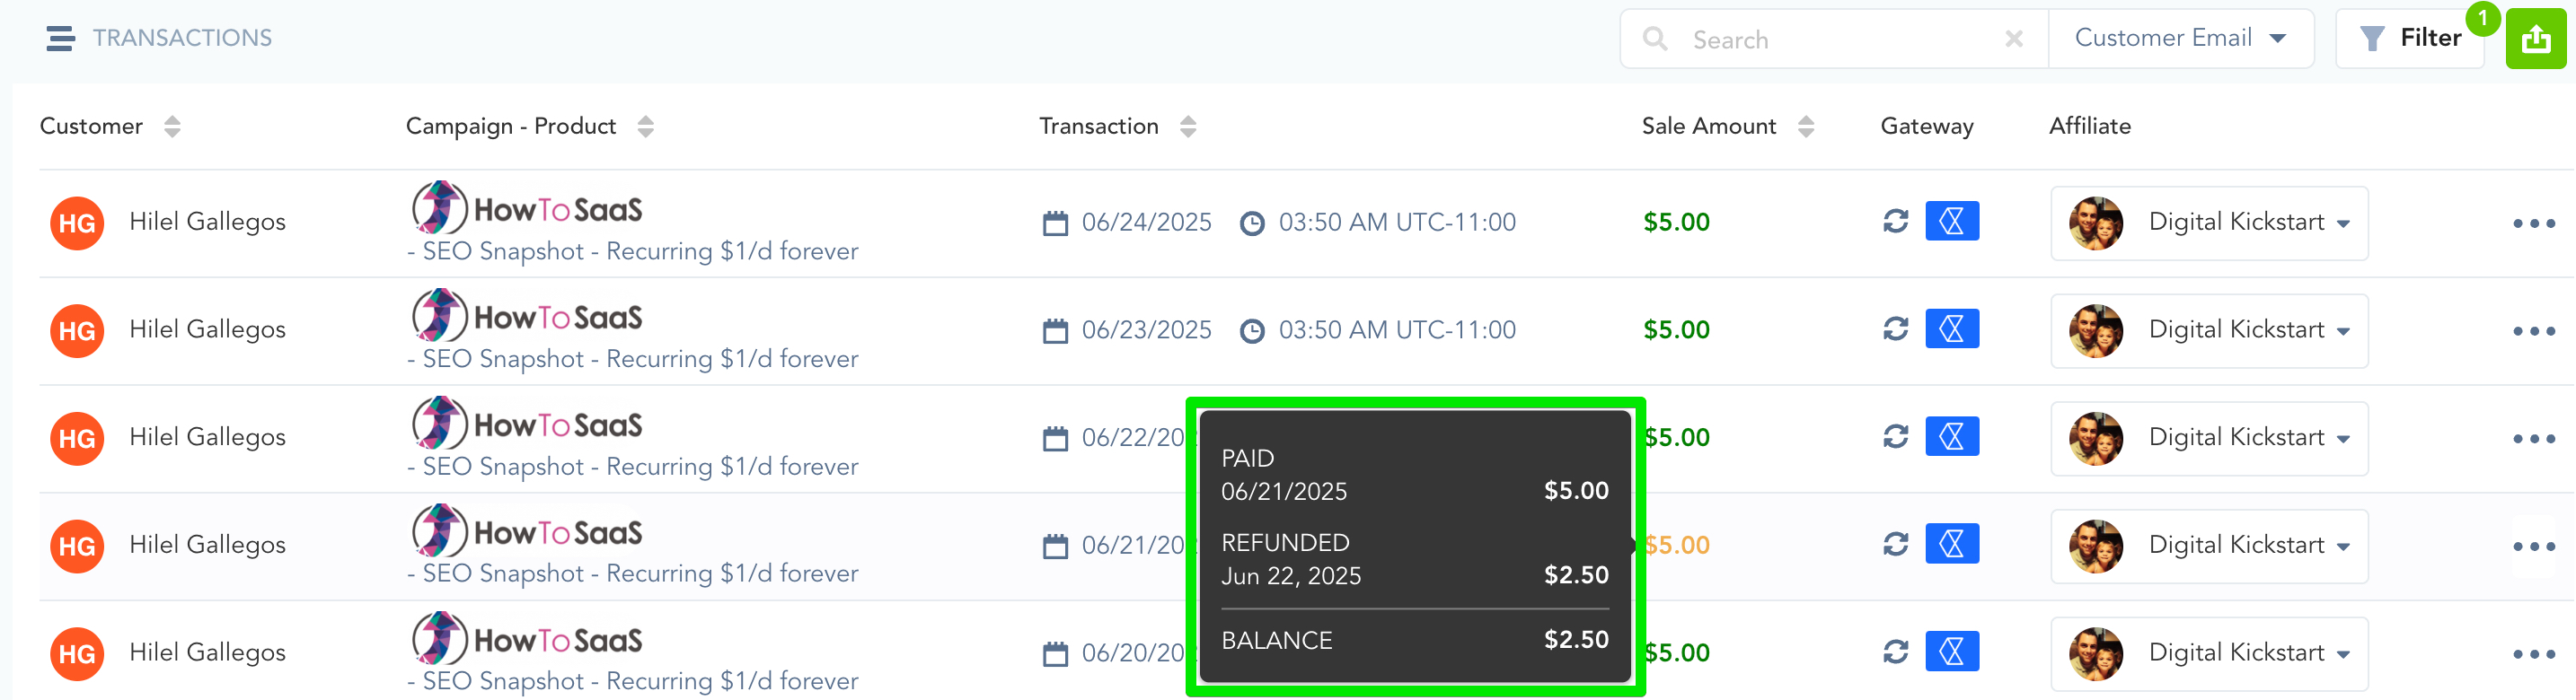Open Hilel Gallegos customer in the second row

[x=207, y=329]
